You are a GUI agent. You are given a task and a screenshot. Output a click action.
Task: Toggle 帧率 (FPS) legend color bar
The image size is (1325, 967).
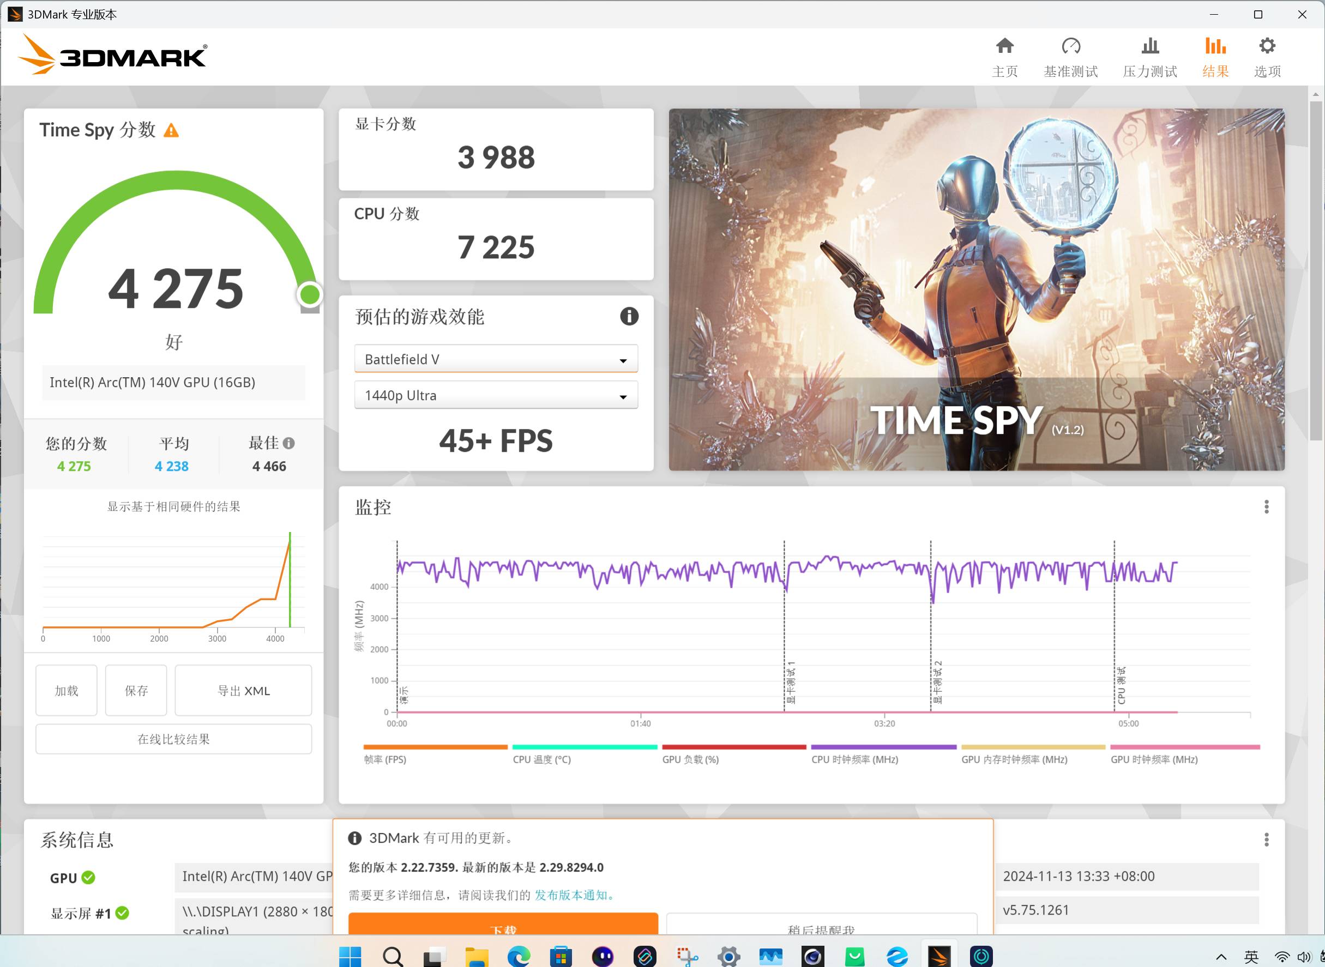click(435, 747)
